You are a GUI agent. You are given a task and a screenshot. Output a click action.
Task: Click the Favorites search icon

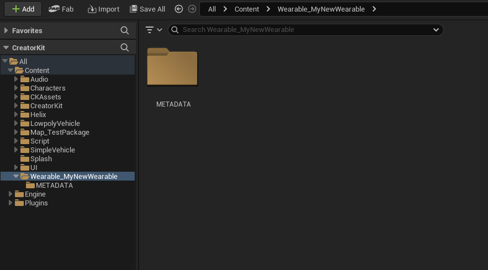pos(125,30)
